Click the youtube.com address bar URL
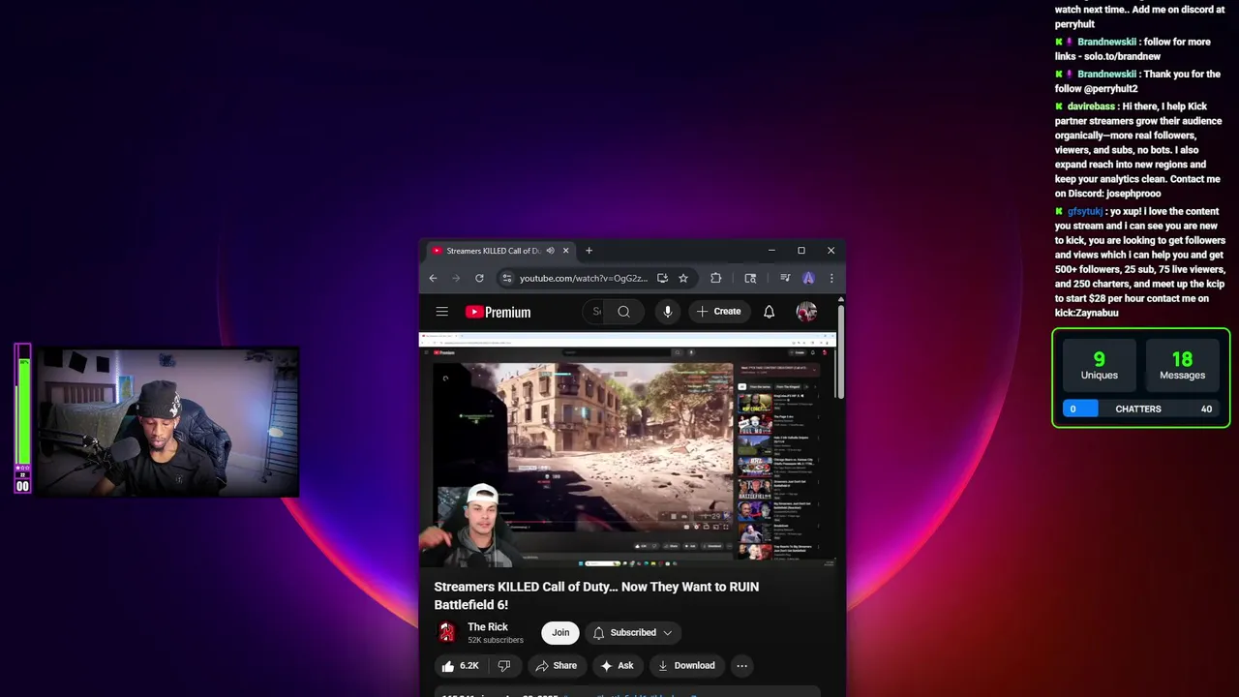Image resolution: width=1239 pixels, height=697 pixels. (x=583, y=278)
